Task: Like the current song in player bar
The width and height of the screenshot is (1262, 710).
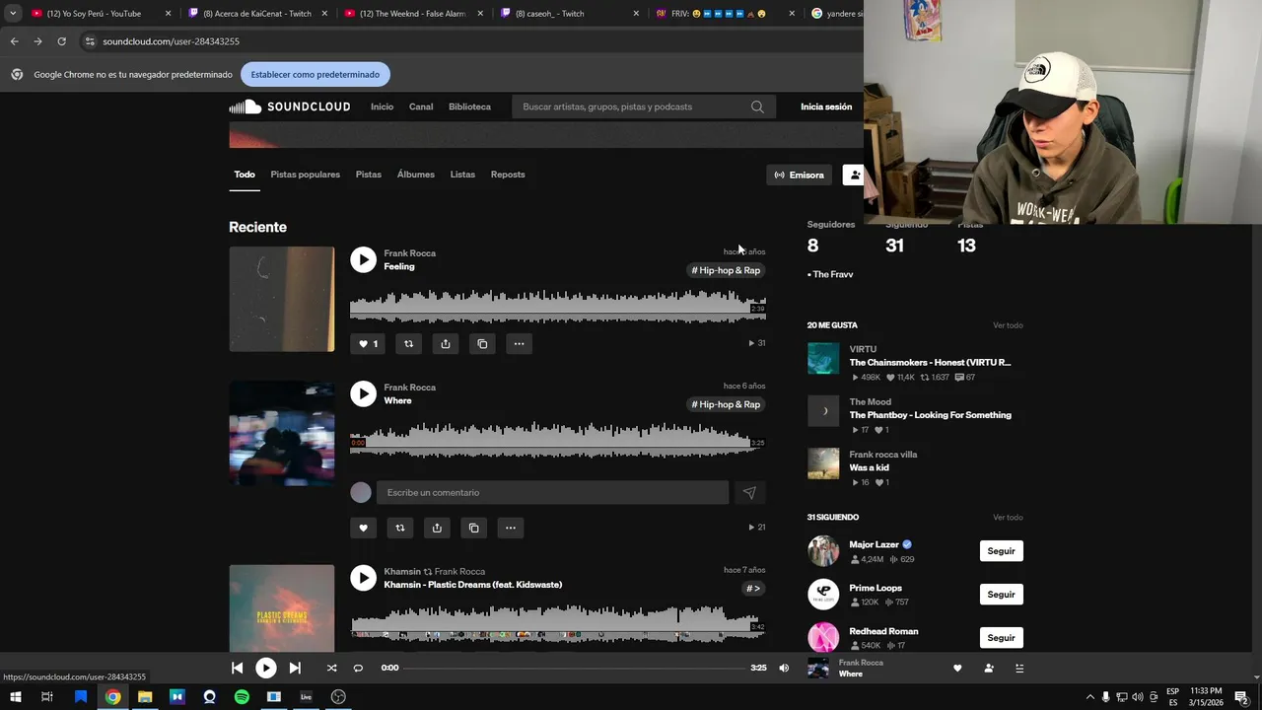Action: [x=957, y=668]
